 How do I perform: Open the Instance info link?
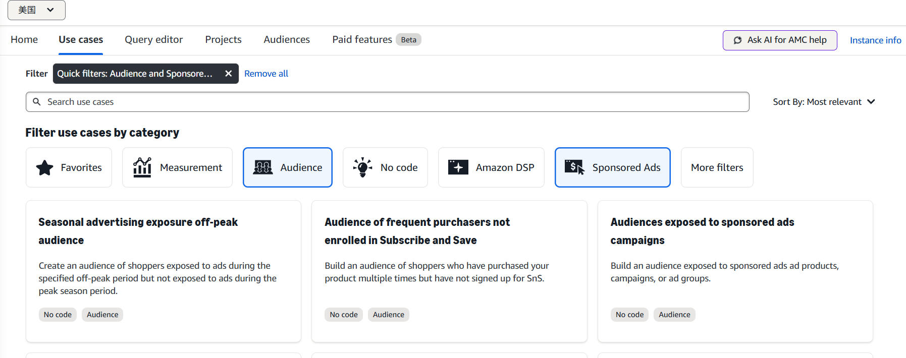[875, 40]
